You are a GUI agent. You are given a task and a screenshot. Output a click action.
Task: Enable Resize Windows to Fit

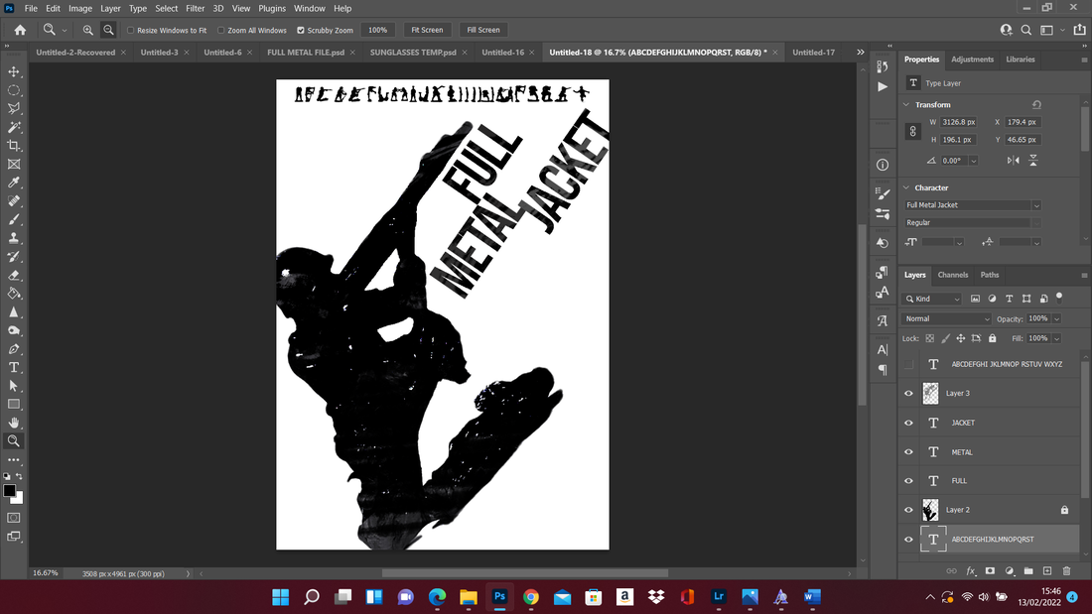pyautogui.click(x=130, y=30)
